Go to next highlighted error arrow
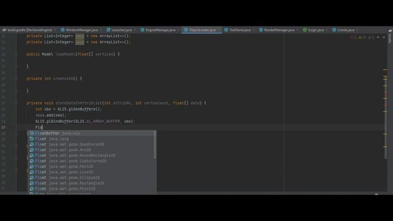The width and height of the screenshot is (393, 221). [x=384, y=37]
